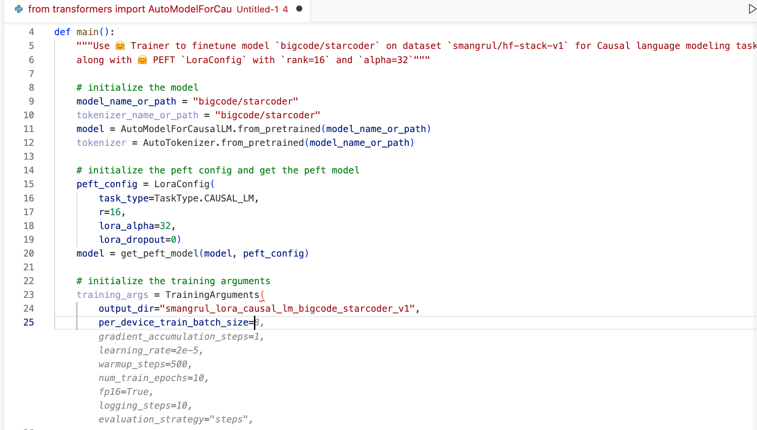Viewport: 757px width, 430px height.
Task: Click the unsaved-changes dot on the Untitled-1 tab
Action: pos(299,9)
